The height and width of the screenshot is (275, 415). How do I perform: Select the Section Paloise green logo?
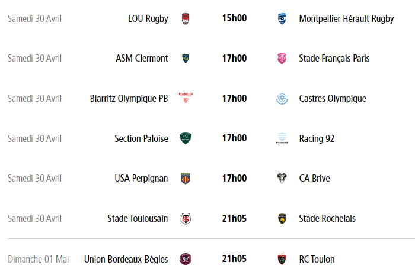coord(186,138)
